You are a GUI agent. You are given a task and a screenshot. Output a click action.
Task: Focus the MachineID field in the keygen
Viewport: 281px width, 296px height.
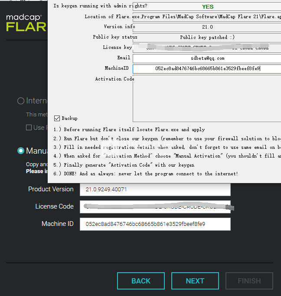pyautogui.click(x=207, y=69)
